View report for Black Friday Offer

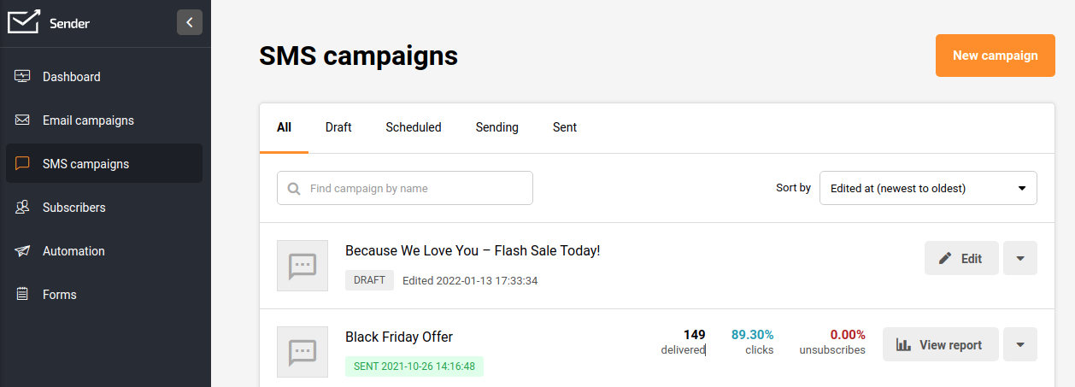940,344
